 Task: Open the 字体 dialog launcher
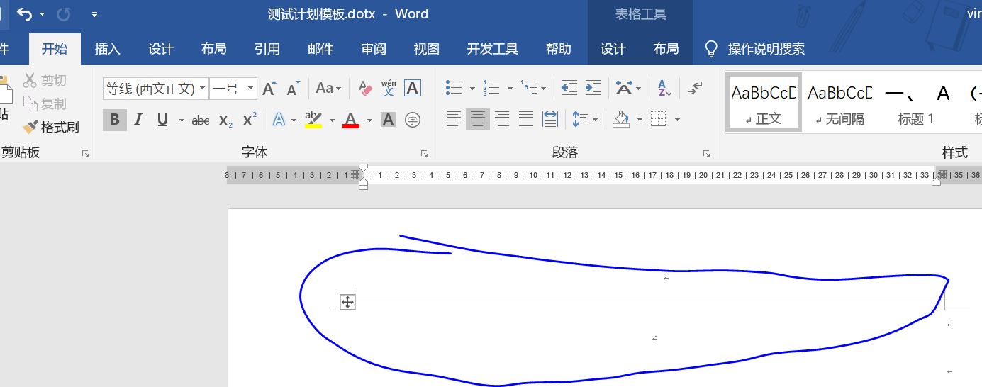coord(425,153)
